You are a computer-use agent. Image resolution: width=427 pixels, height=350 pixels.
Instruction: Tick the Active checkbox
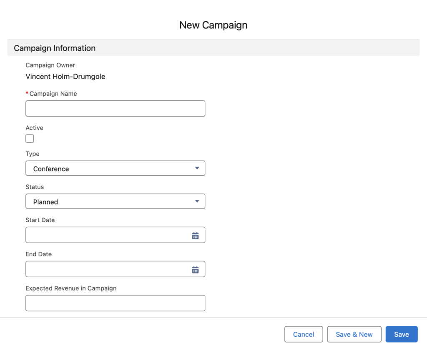(30, 139)
